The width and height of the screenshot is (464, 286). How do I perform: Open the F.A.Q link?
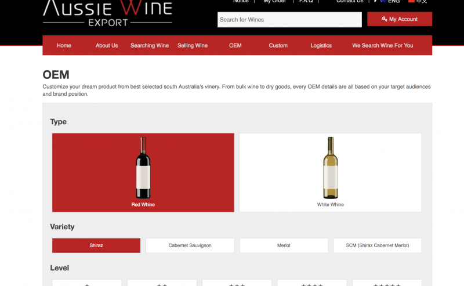(306, 1)
